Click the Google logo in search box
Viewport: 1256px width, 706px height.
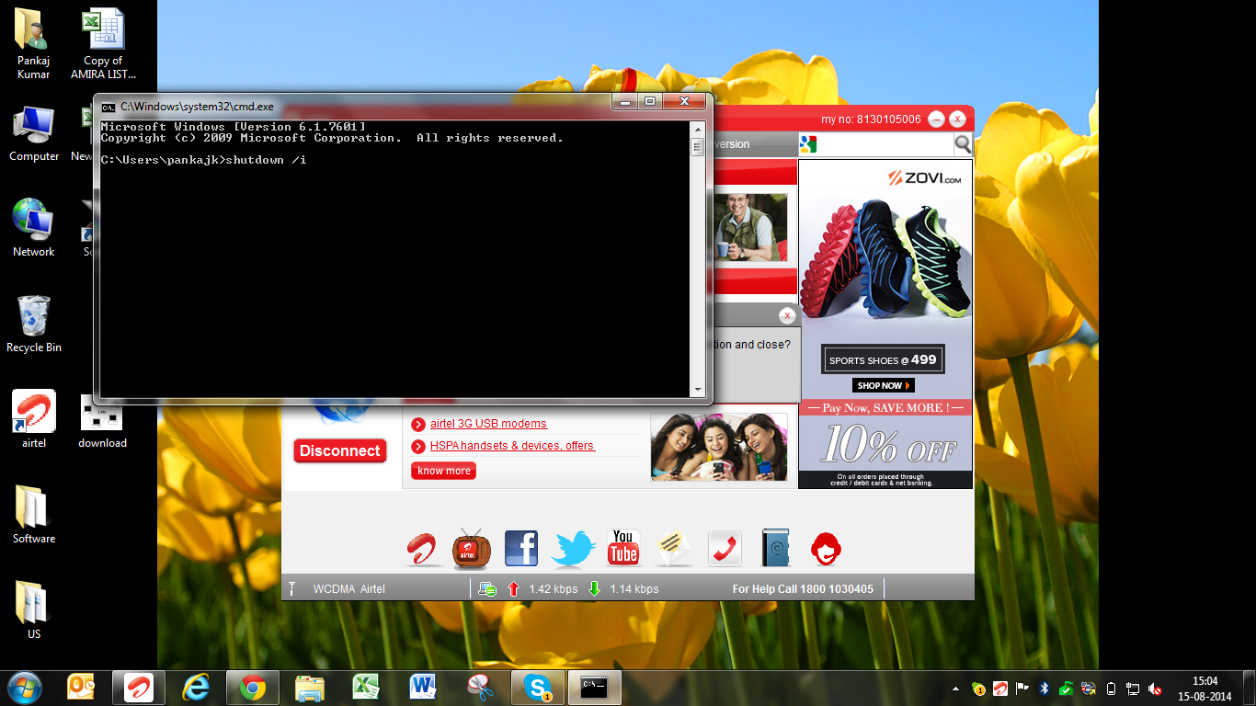pos(808,143)
